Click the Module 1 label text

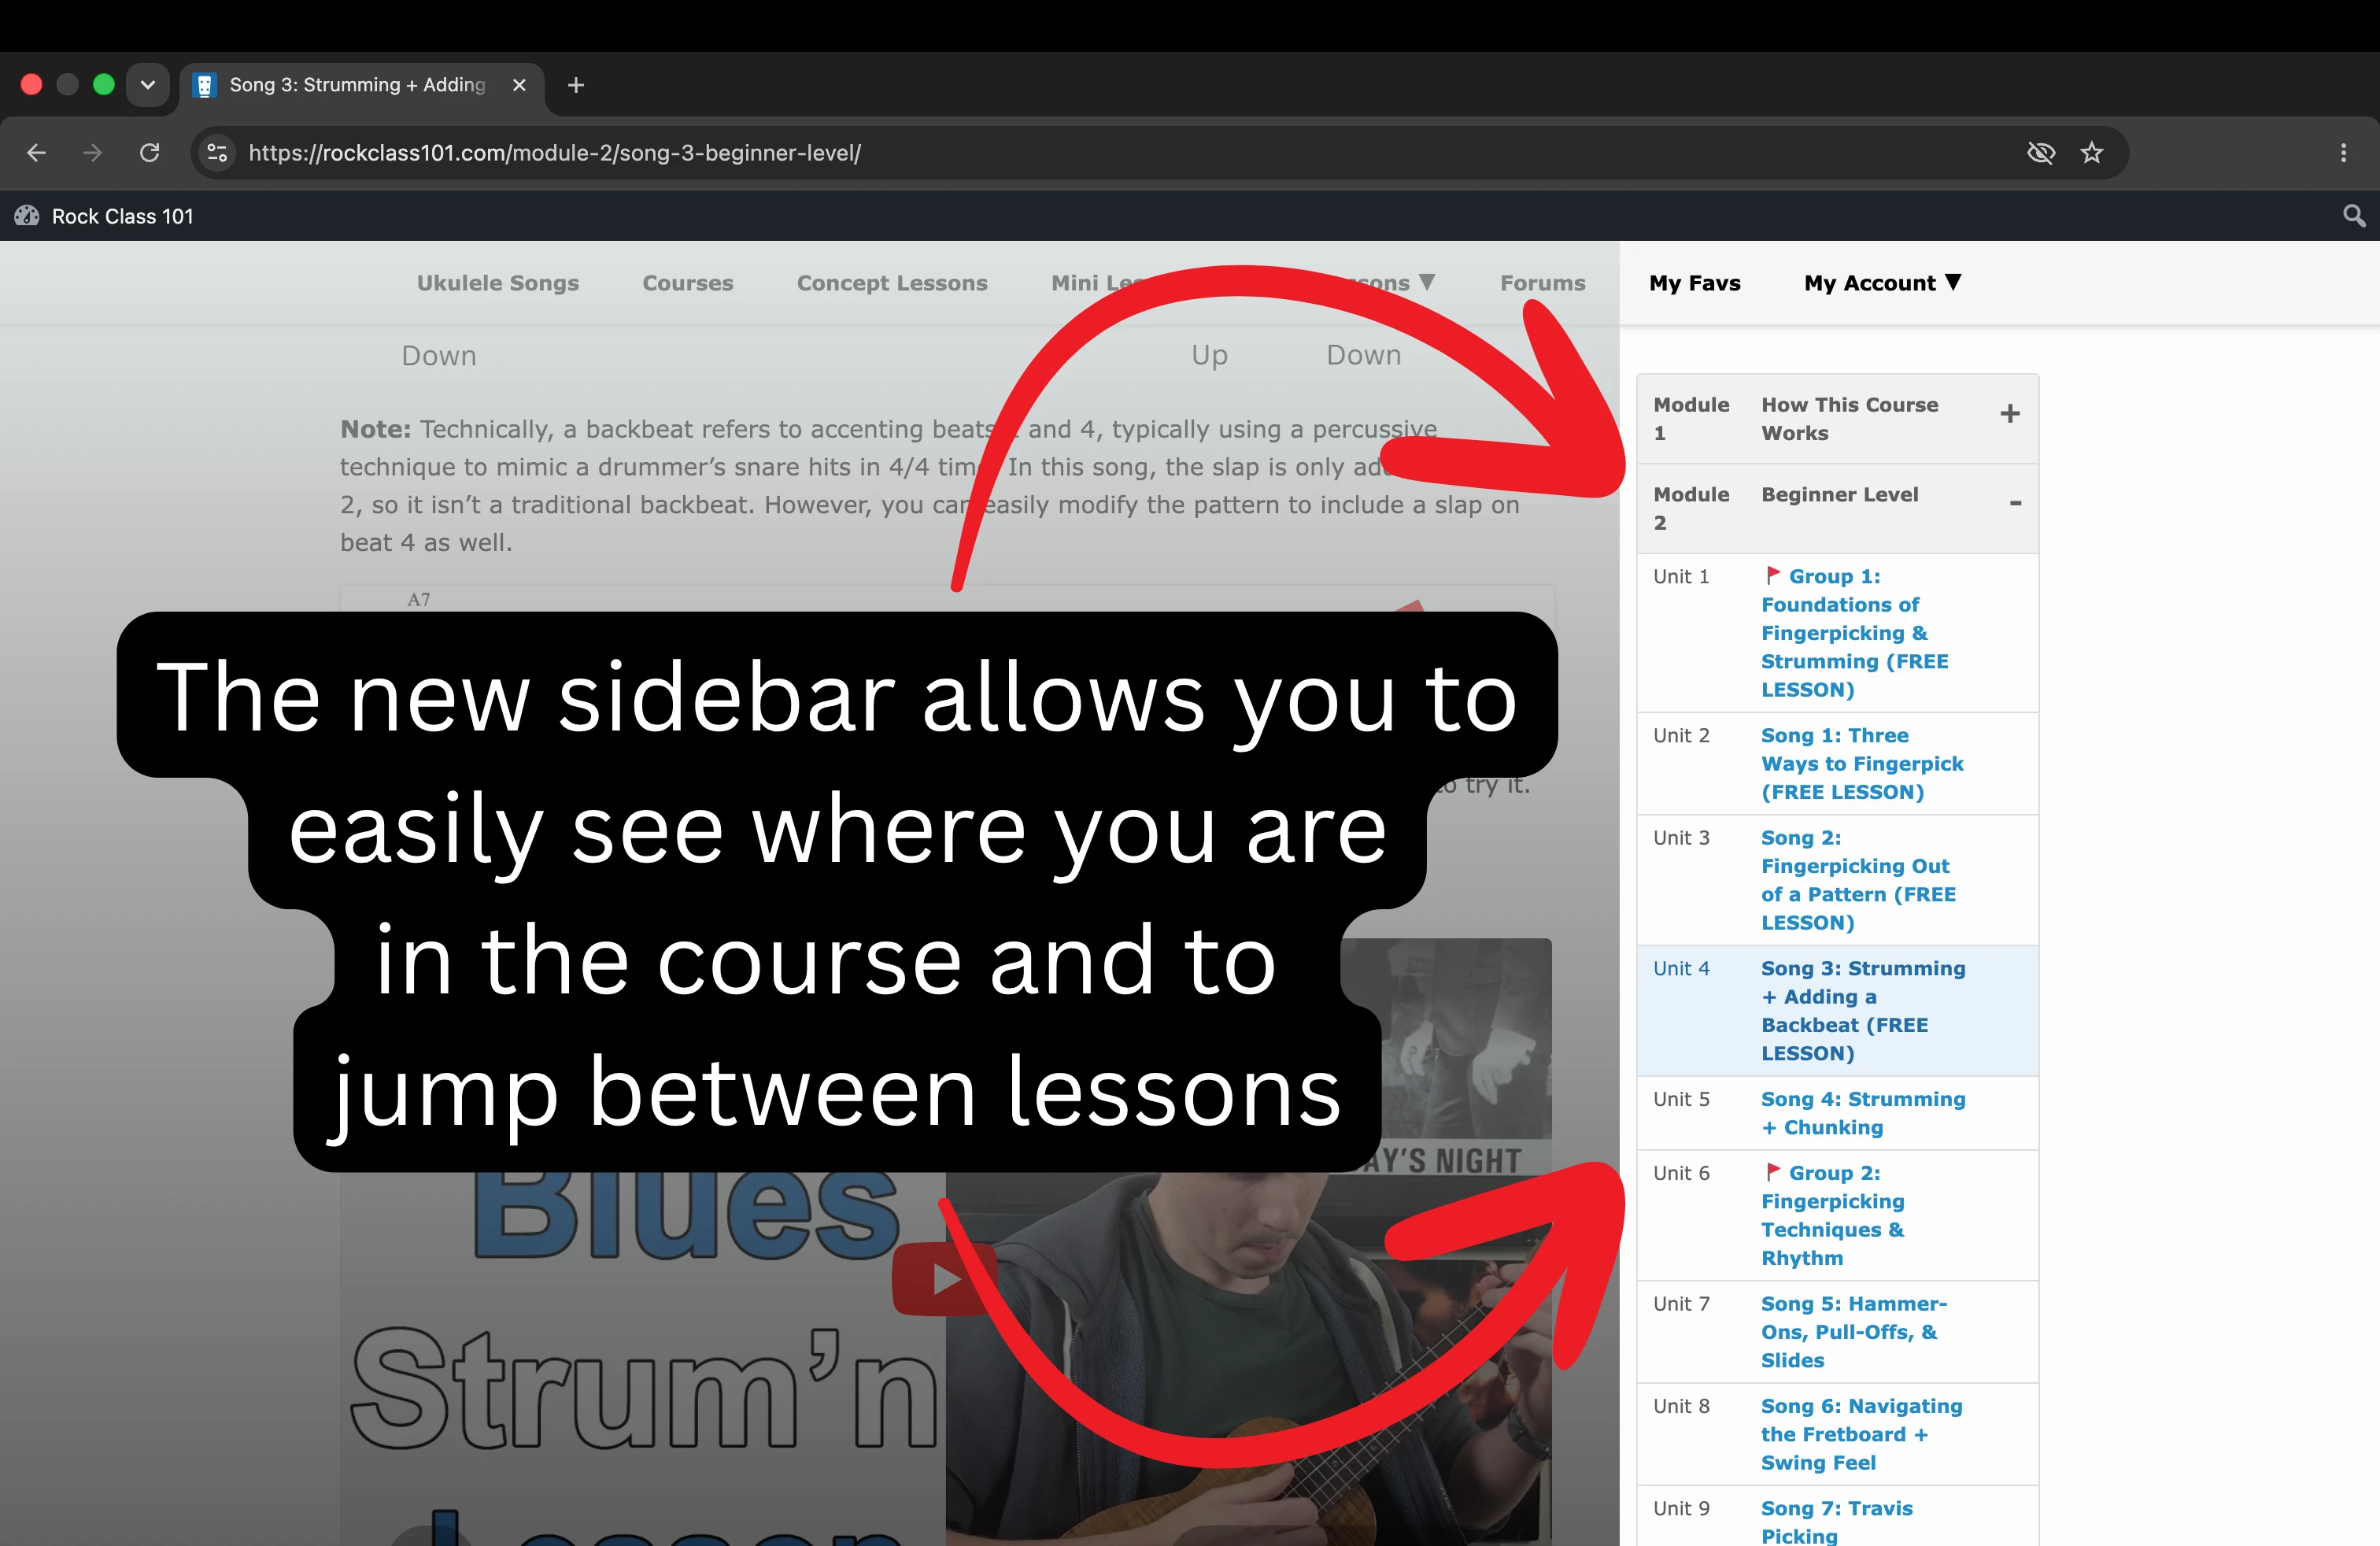pyautogui.click(x=1690, y=419)
